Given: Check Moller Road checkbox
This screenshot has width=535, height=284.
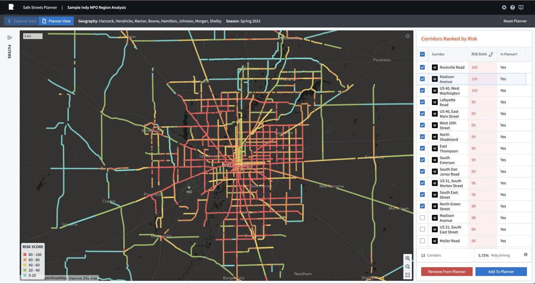Looking at the screenshot, I should coord(422,241).
